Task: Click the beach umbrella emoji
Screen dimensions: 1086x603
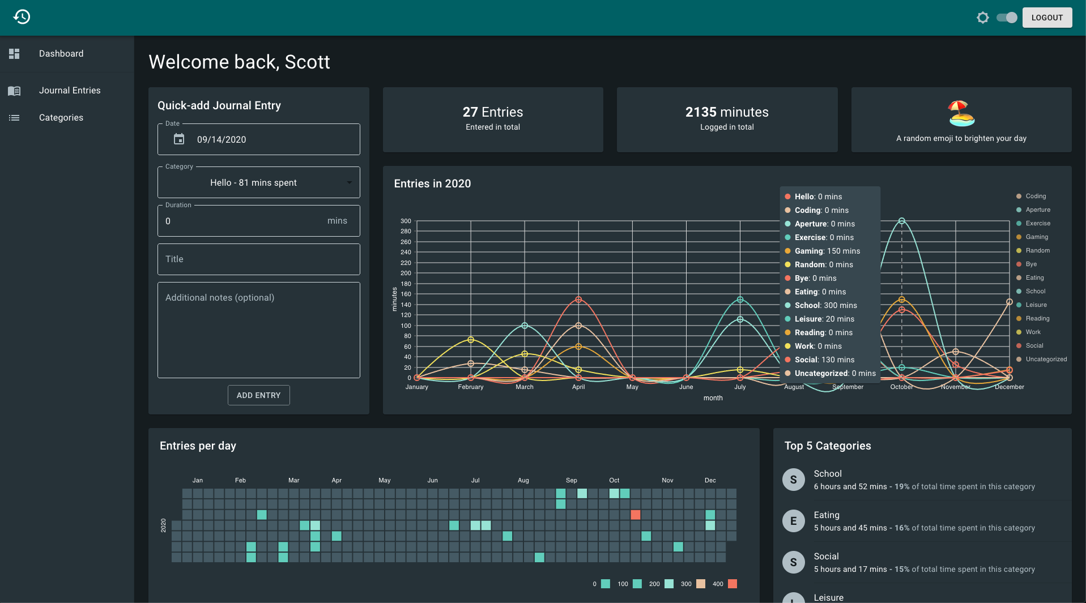Action: pyautogui.click(x=961, y=113)
